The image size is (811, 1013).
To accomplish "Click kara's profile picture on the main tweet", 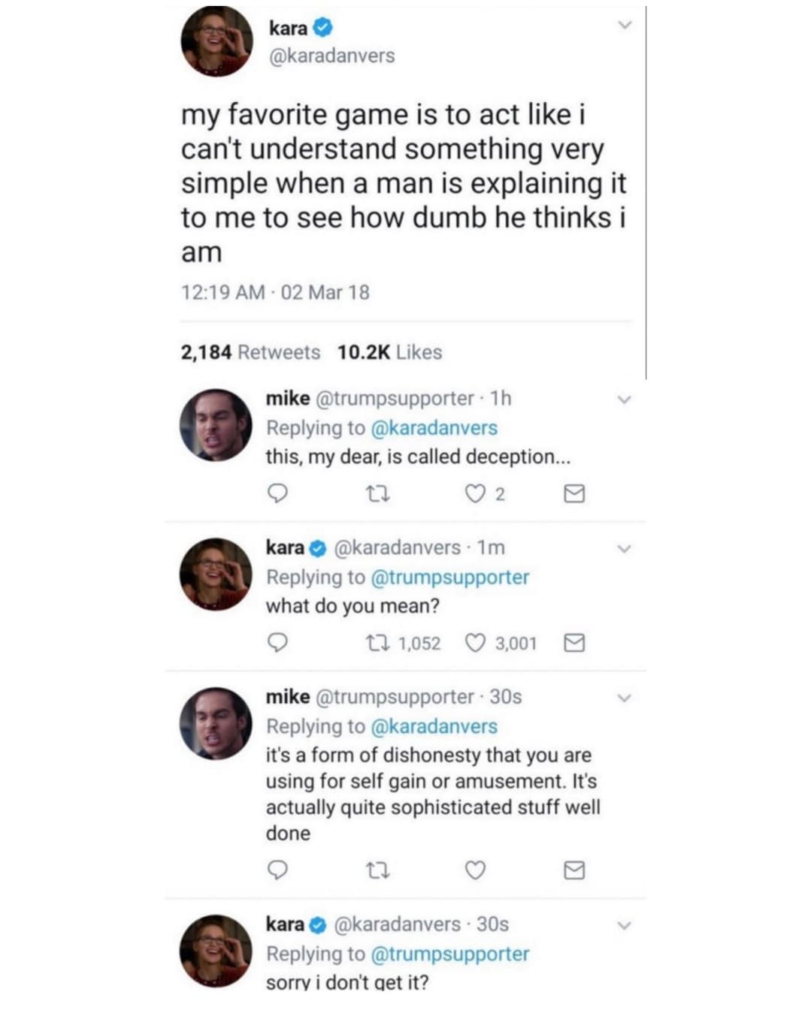I will click(x=216, y=42).
